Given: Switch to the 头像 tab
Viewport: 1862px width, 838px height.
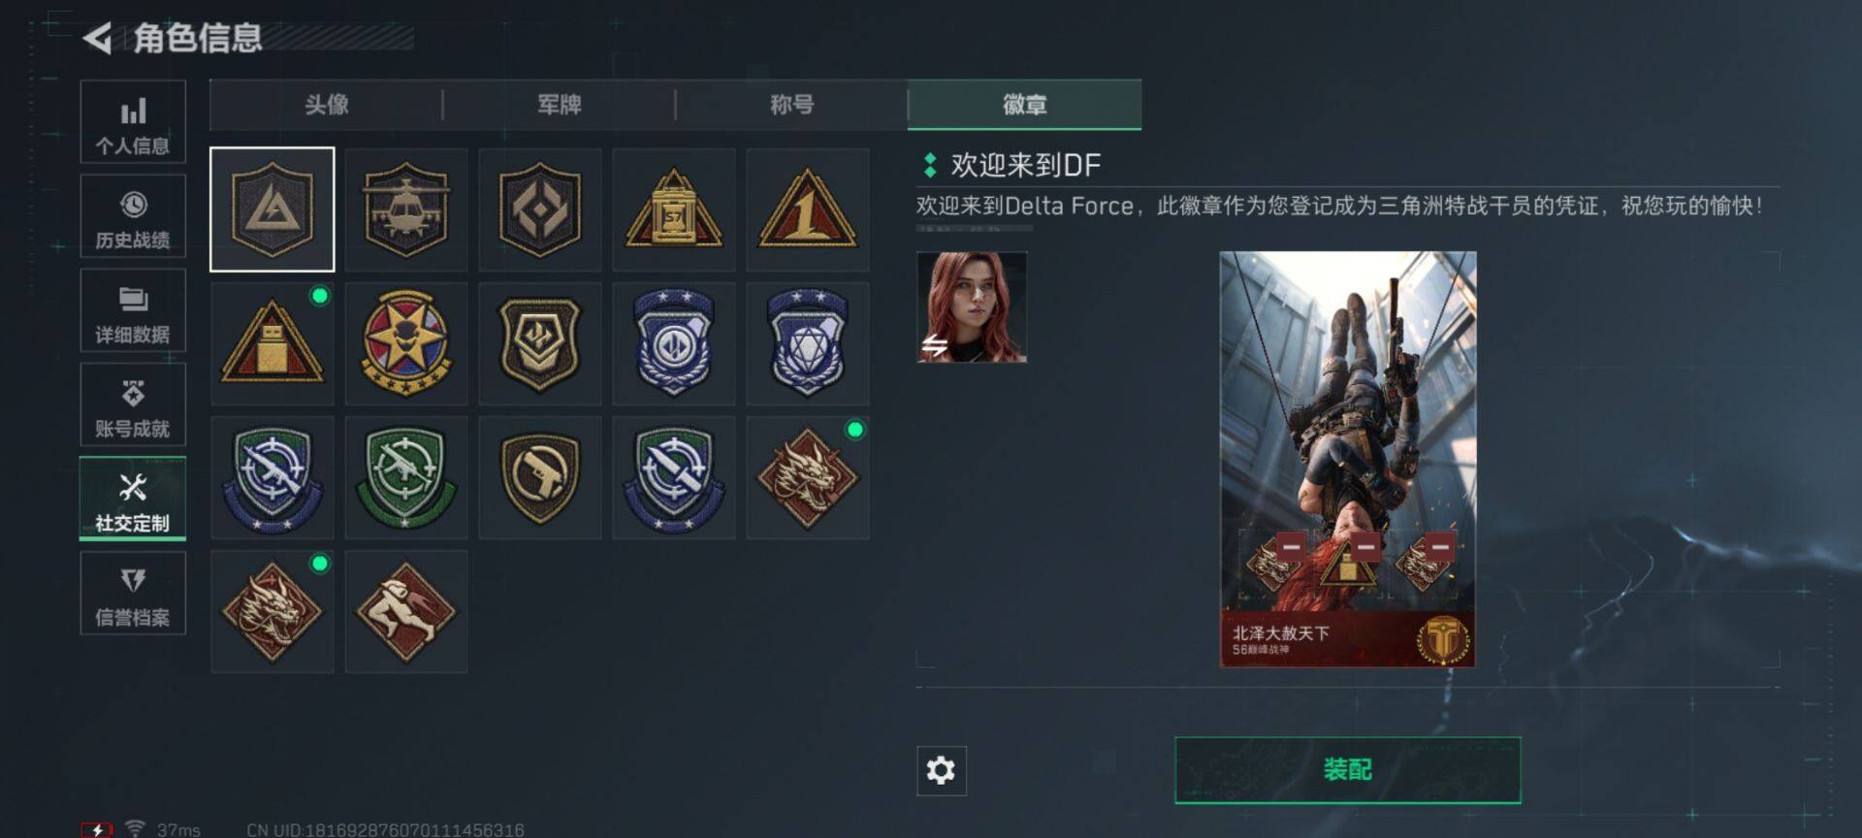Looking at the screenshot, I should pyautogui.click(x=327, y=105).
